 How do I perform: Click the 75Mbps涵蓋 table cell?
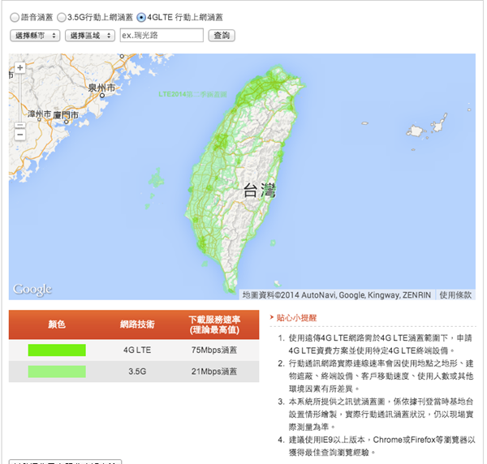pos(214,350)
